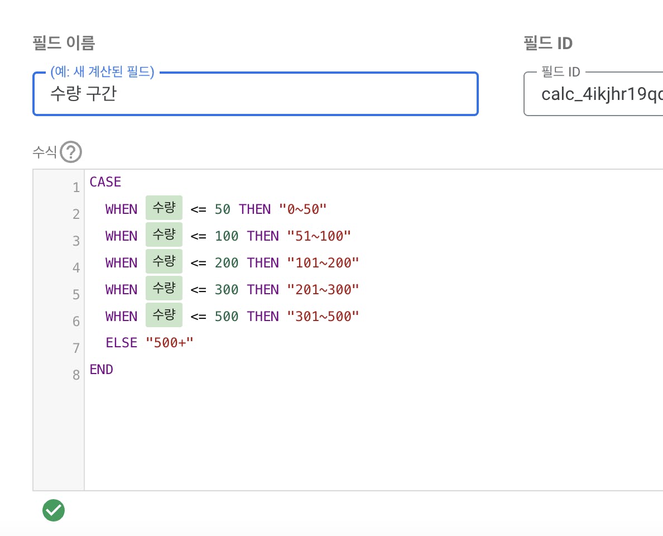Viewport: 663px width, 536px height.
Task: Click the number 500 on line 6
Action: 226,317
